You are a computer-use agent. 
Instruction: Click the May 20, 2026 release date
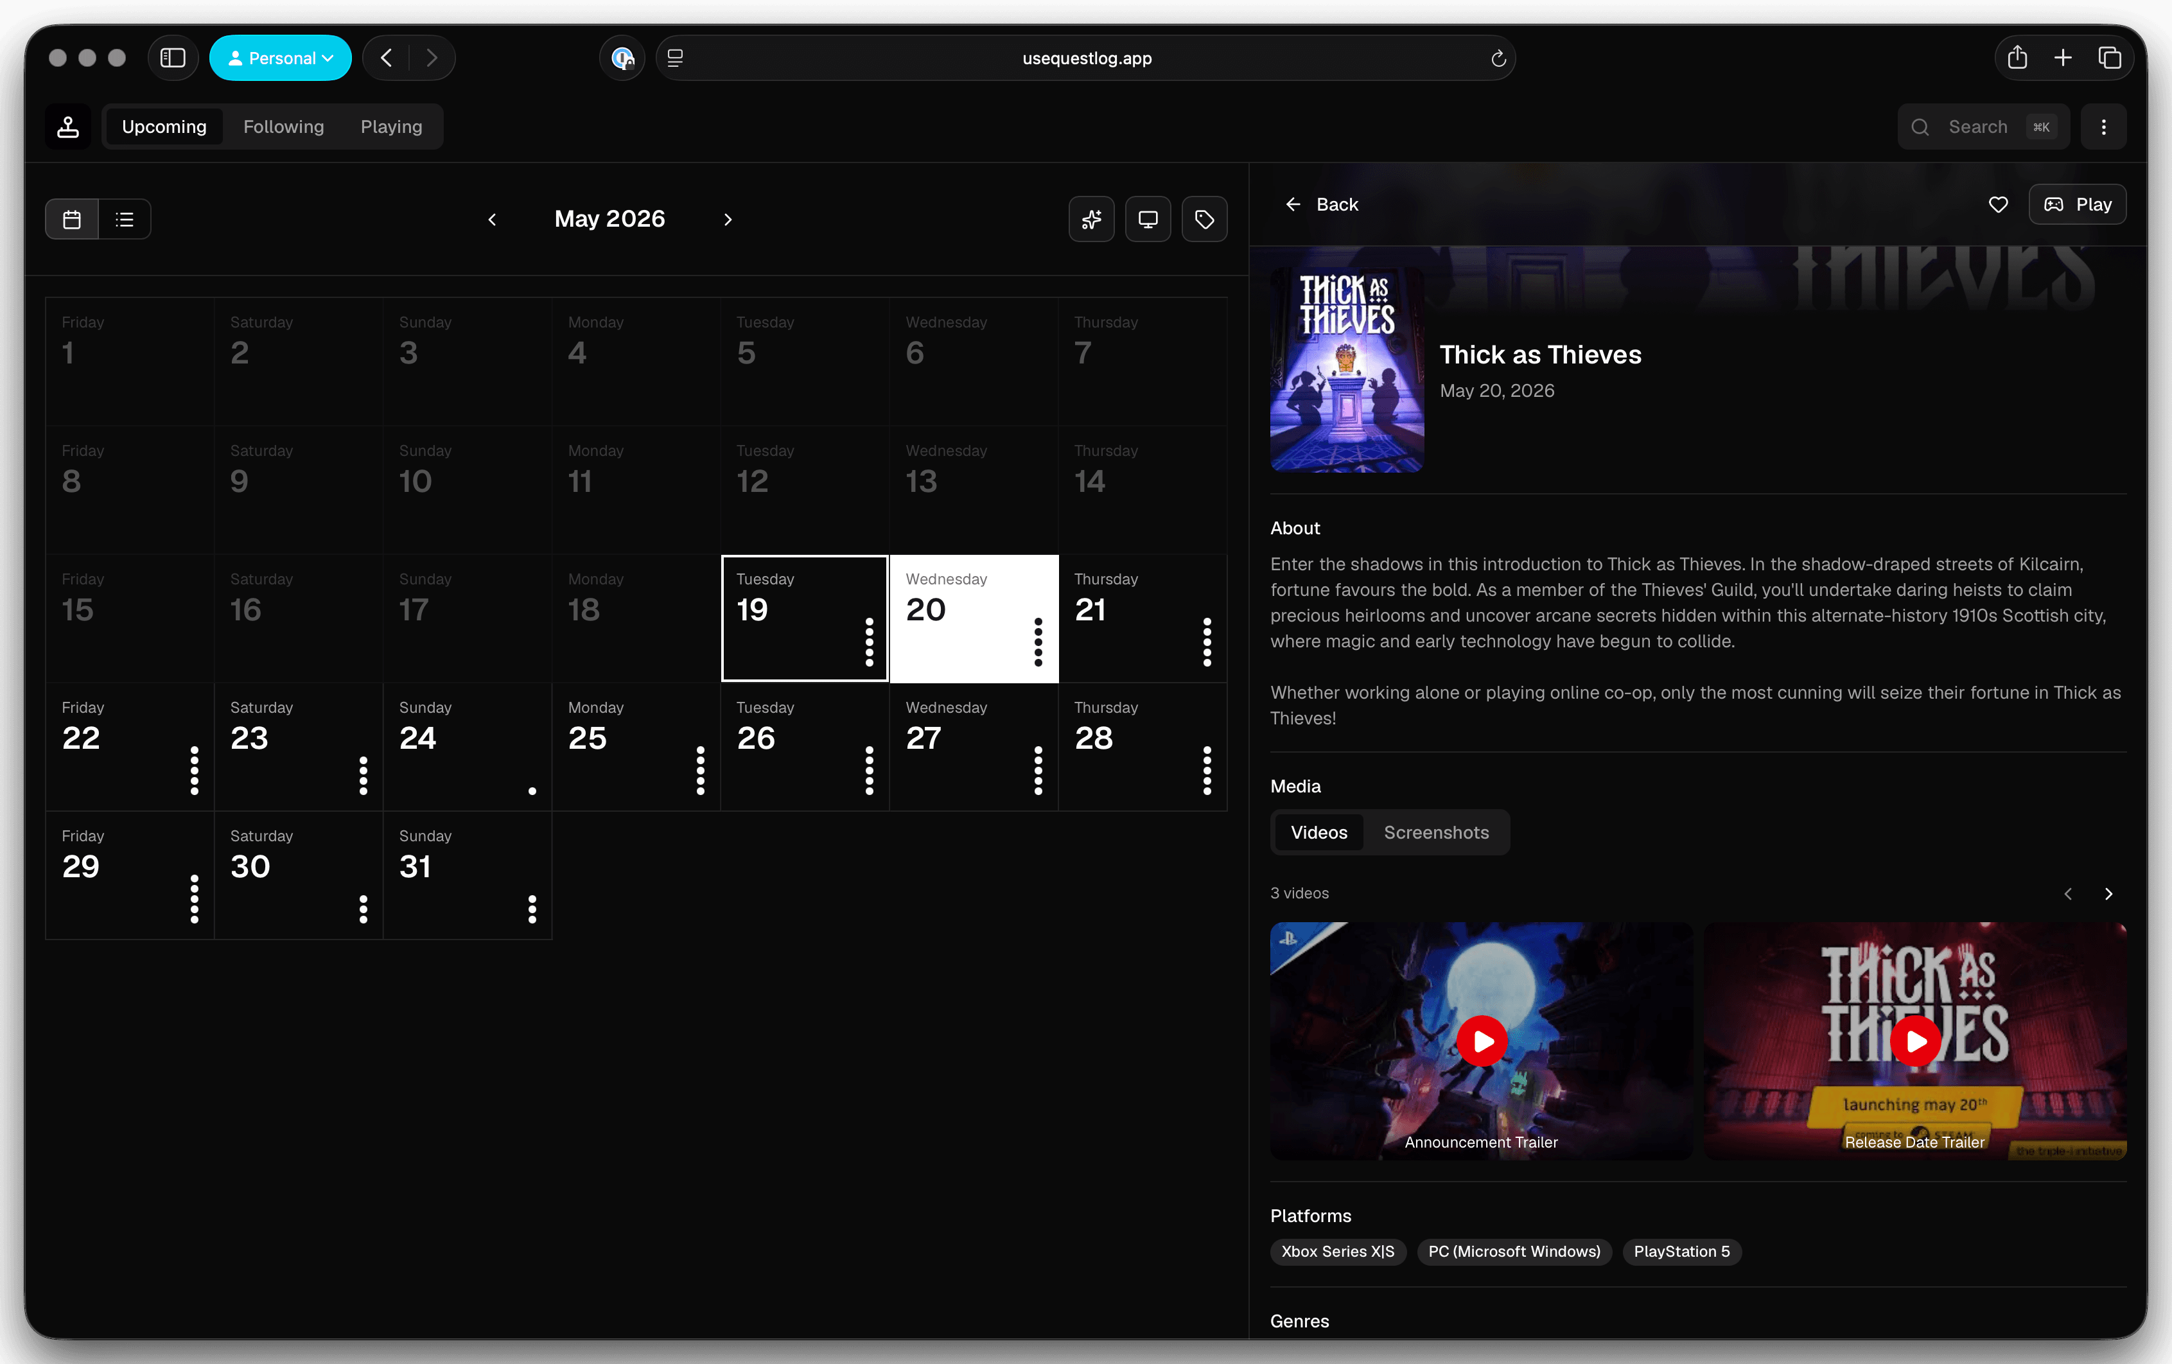click(x=1496, y=390)
